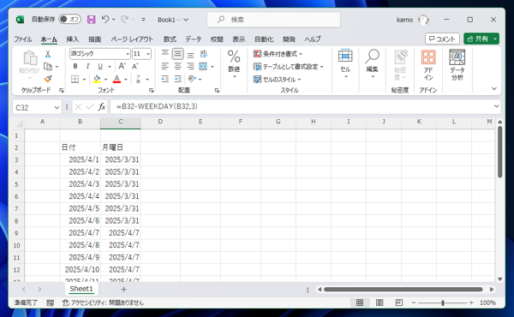Screen dimensions: 514x317
Task: Add a new sheet
Action: [123, 289]
